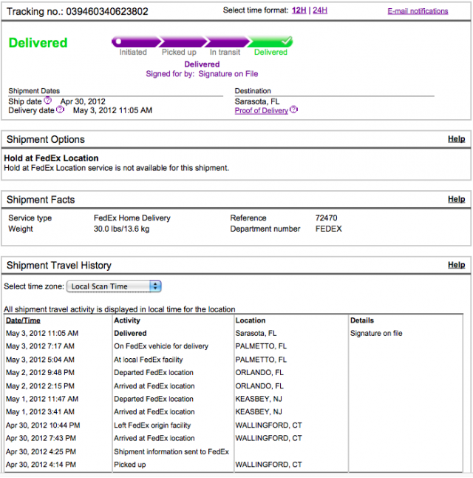The width and height of the screenshot is (473, 478).
Task: Switch time format to 24H
Action: click(x=320, y=10)
